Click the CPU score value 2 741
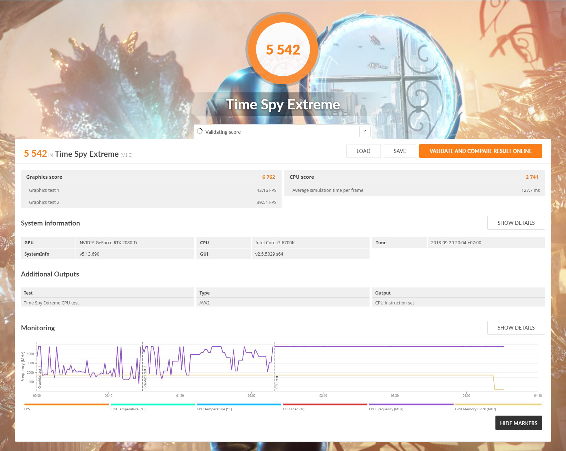Image resolution: width=566 pixels, height=451 pixels. coord(532,177)
